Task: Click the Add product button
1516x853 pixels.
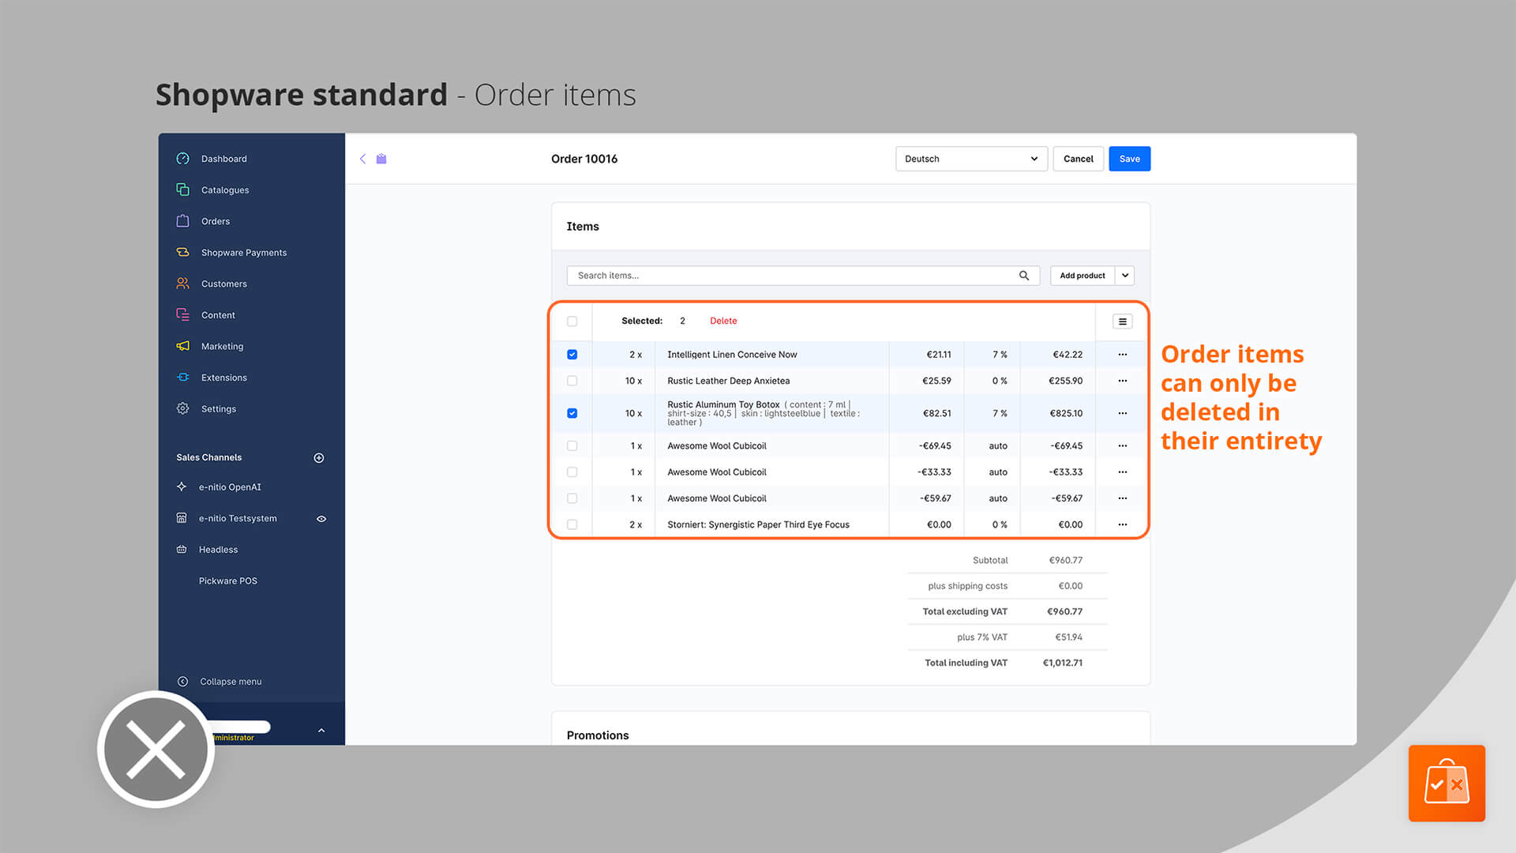Action: pyautogui.click(x=1083, y=276)
